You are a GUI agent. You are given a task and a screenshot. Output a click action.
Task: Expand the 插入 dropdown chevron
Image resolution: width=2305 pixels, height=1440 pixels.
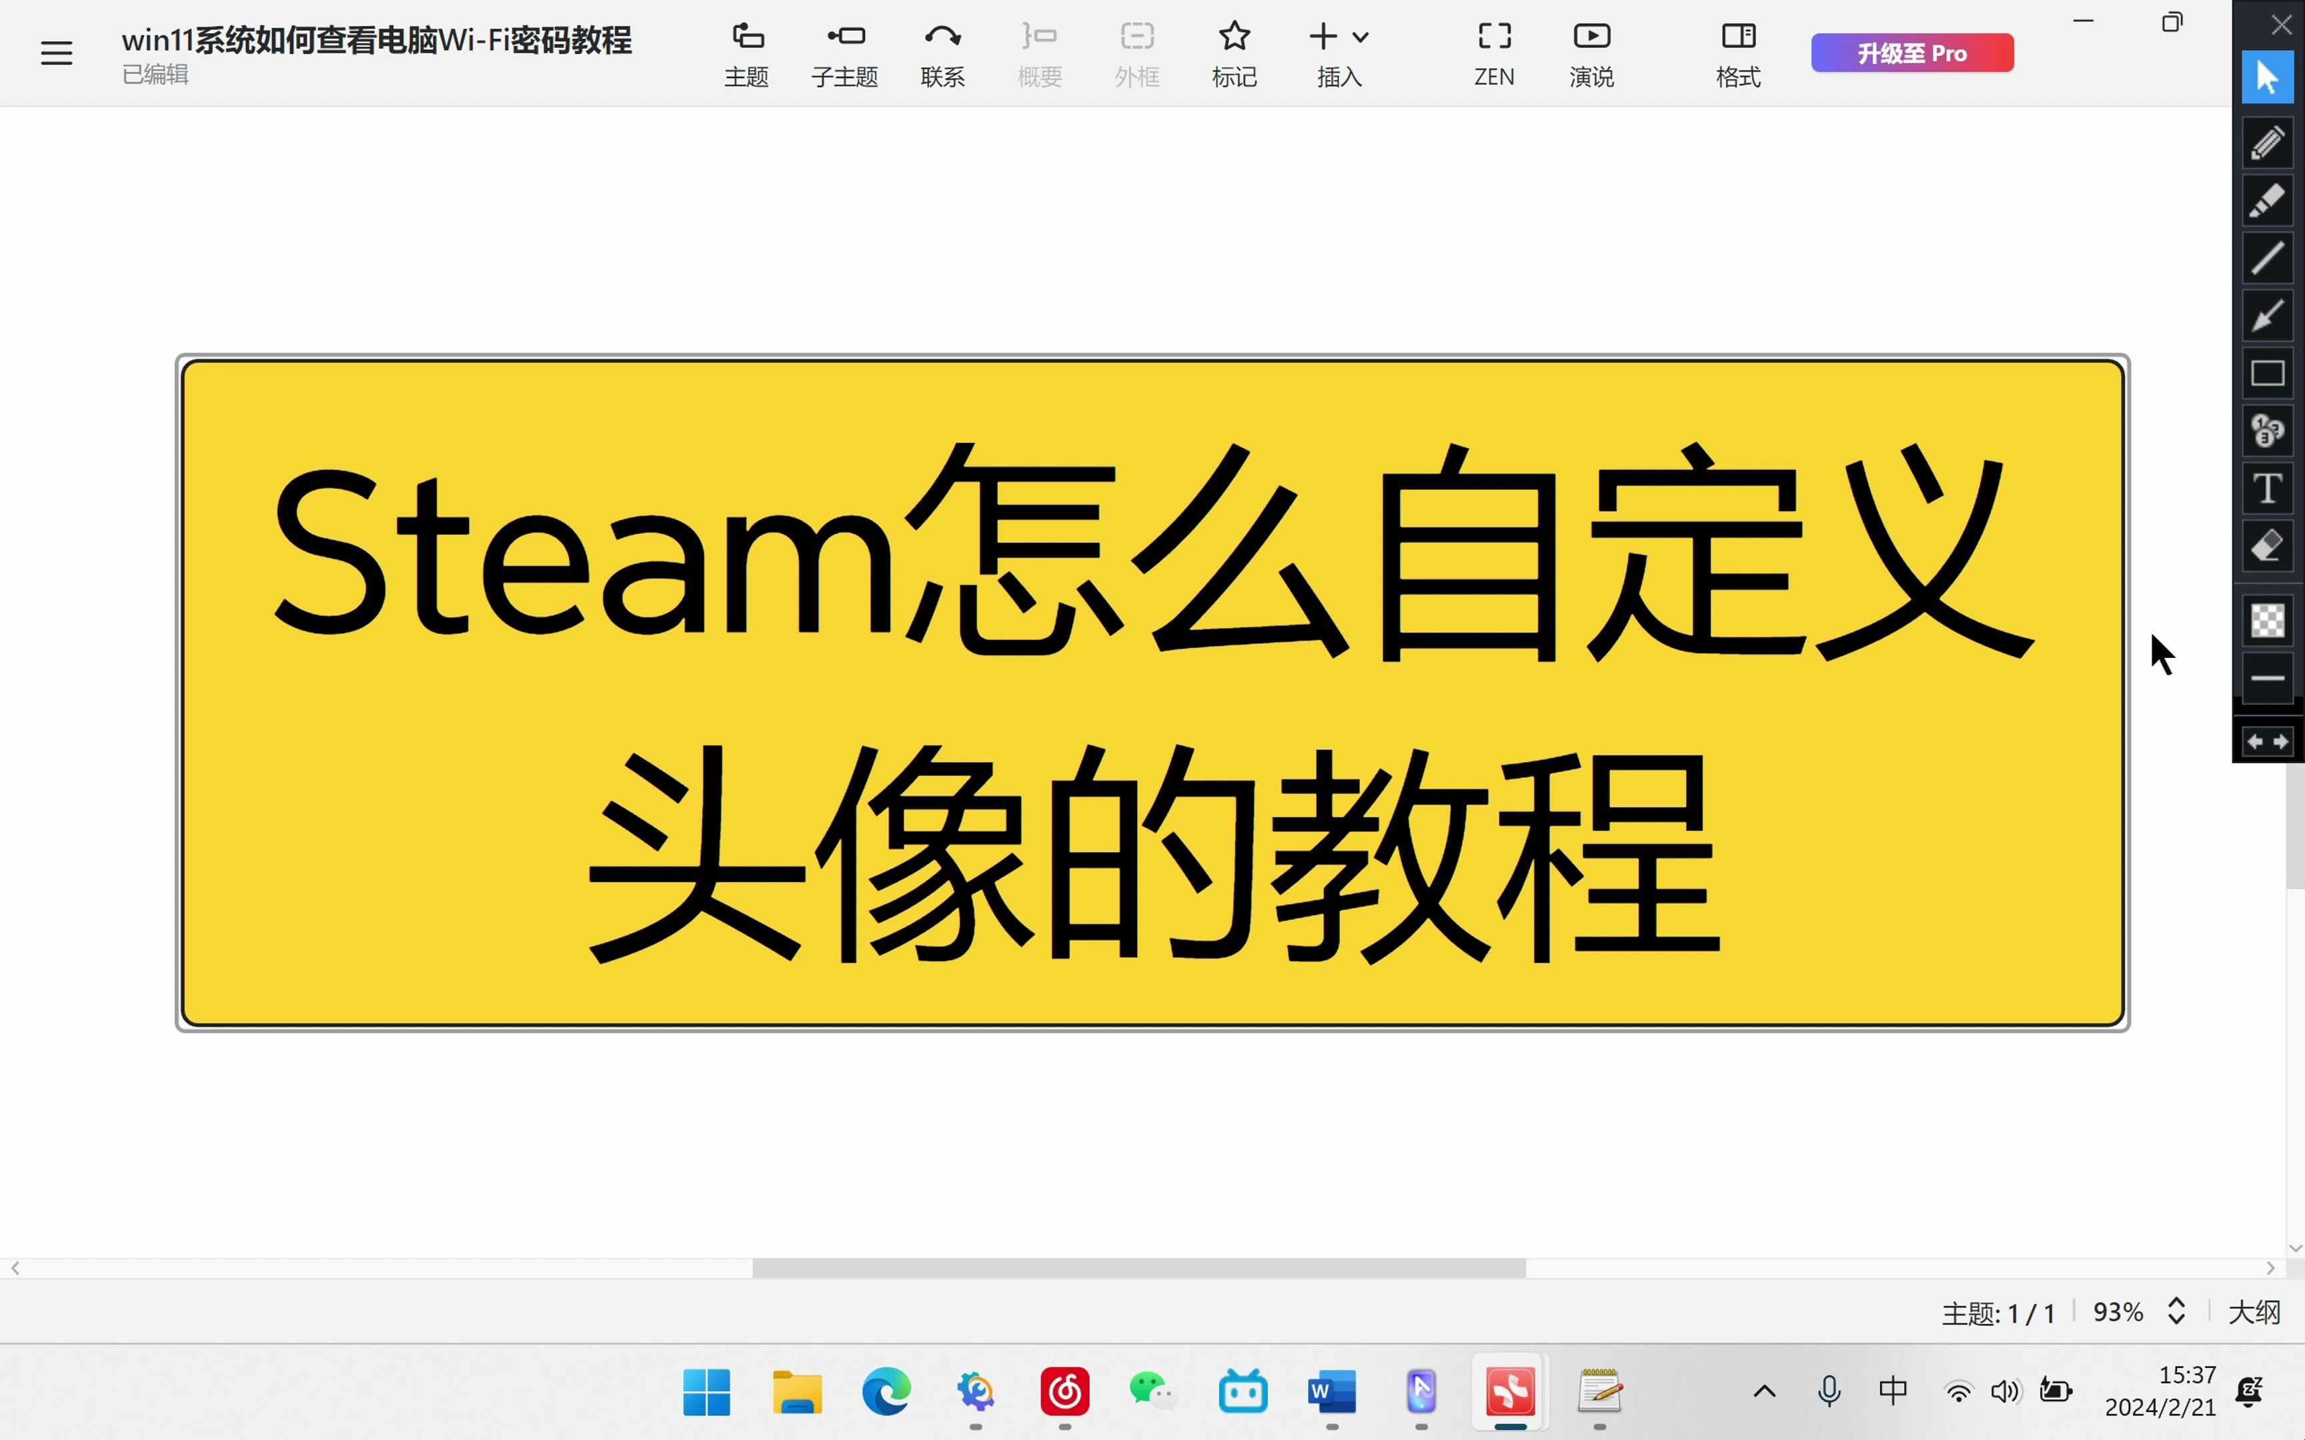(1361, 38)
